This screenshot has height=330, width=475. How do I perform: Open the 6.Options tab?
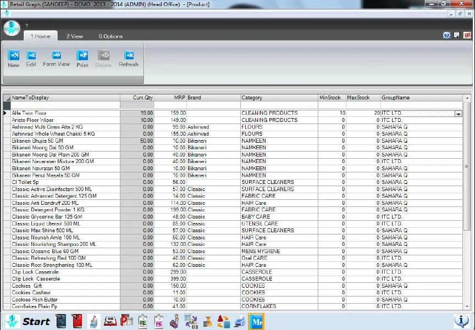point(111,36)
